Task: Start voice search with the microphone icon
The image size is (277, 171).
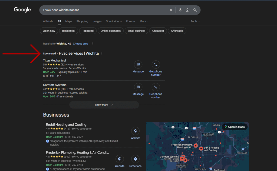Action: coord(180,10)
